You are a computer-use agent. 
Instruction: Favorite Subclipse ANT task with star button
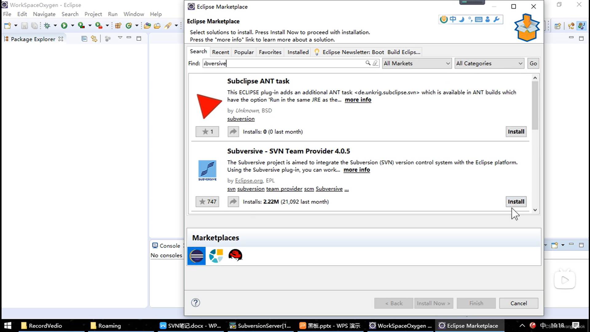(207, 132)
